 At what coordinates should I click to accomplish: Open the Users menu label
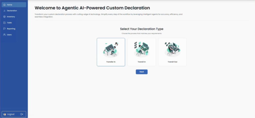pyautogui.click(x=9, y=35)
